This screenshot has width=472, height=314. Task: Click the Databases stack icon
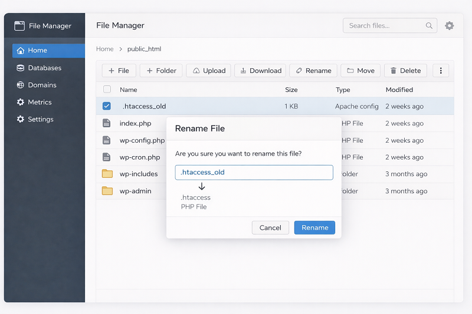21,68
